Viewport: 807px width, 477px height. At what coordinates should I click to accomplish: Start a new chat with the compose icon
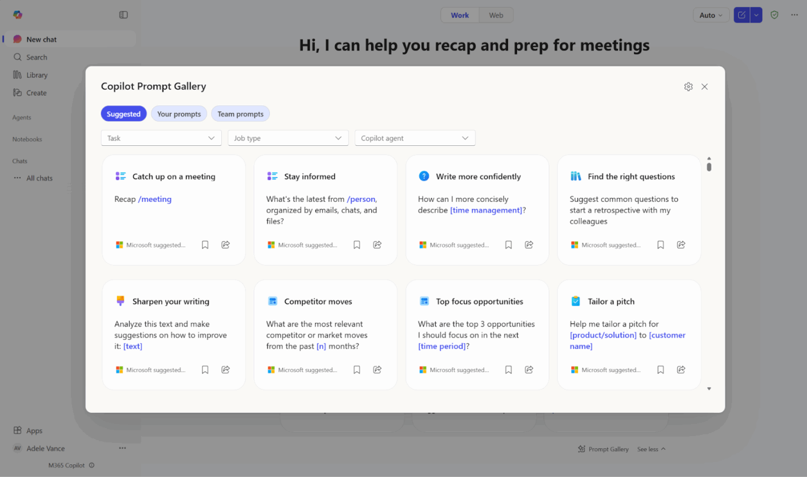[x=741, y=14]
